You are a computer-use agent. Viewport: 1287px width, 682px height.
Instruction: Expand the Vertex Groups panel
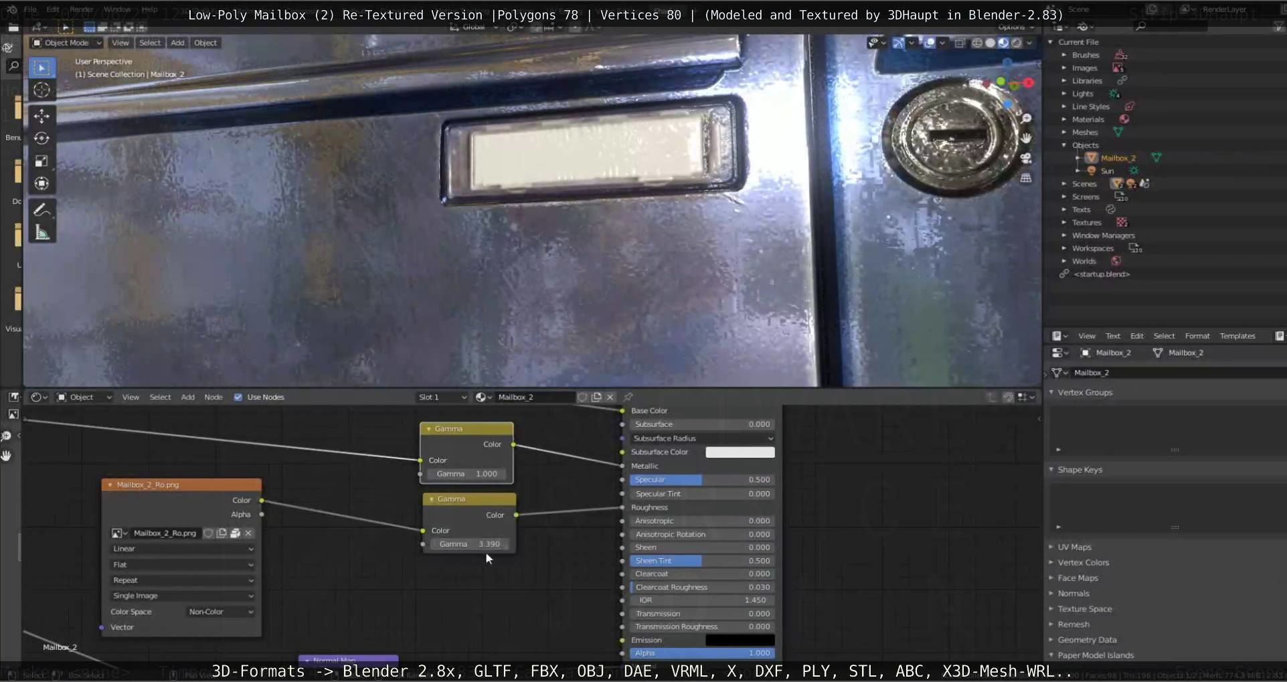click(1084, 393)
